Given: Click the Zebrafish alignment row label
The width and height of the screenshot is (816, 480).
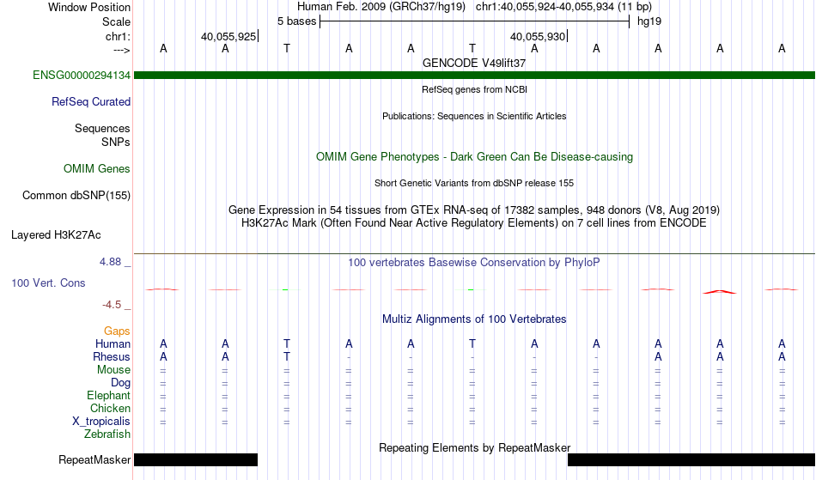Looking at the screenshot, I should [x=107, y=434].
